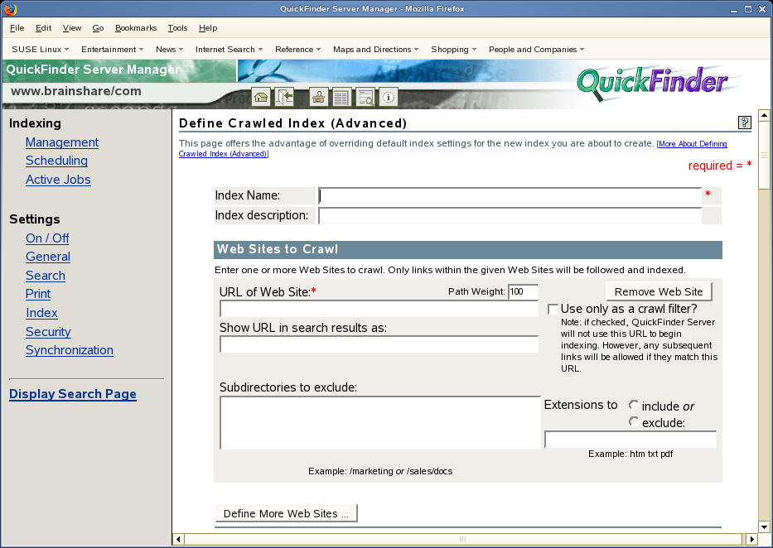Focus the Index description input field

click(x=510, y=216)
